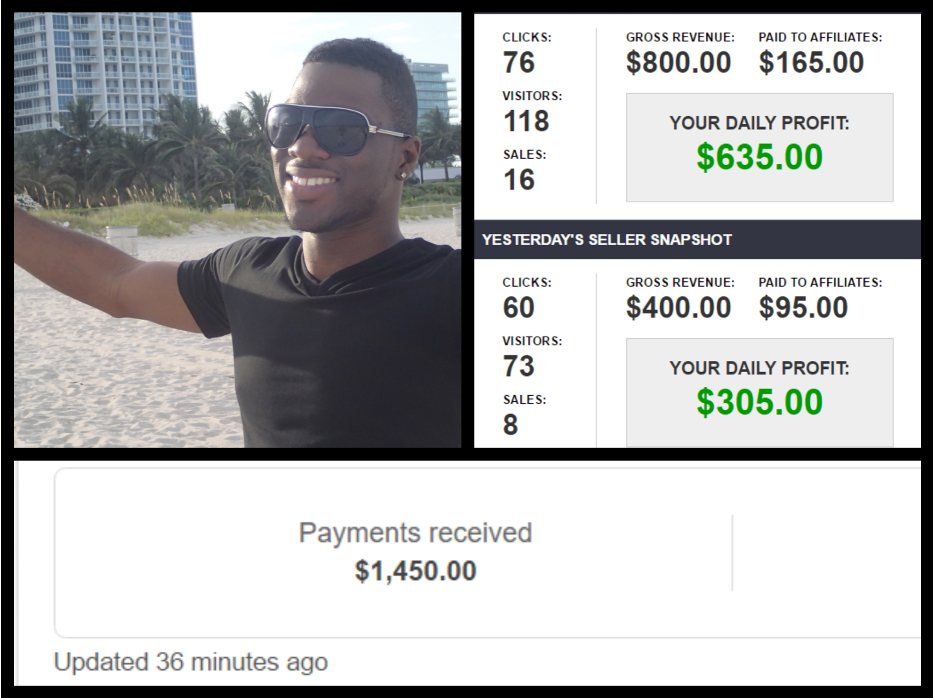Click the Payments received label

[x=415, y=533]
